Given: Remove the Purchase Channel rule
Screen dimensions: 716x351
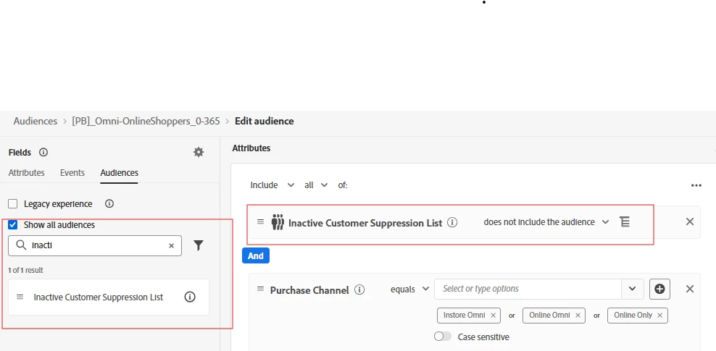Looking at the screenshot, I should 690,289.
